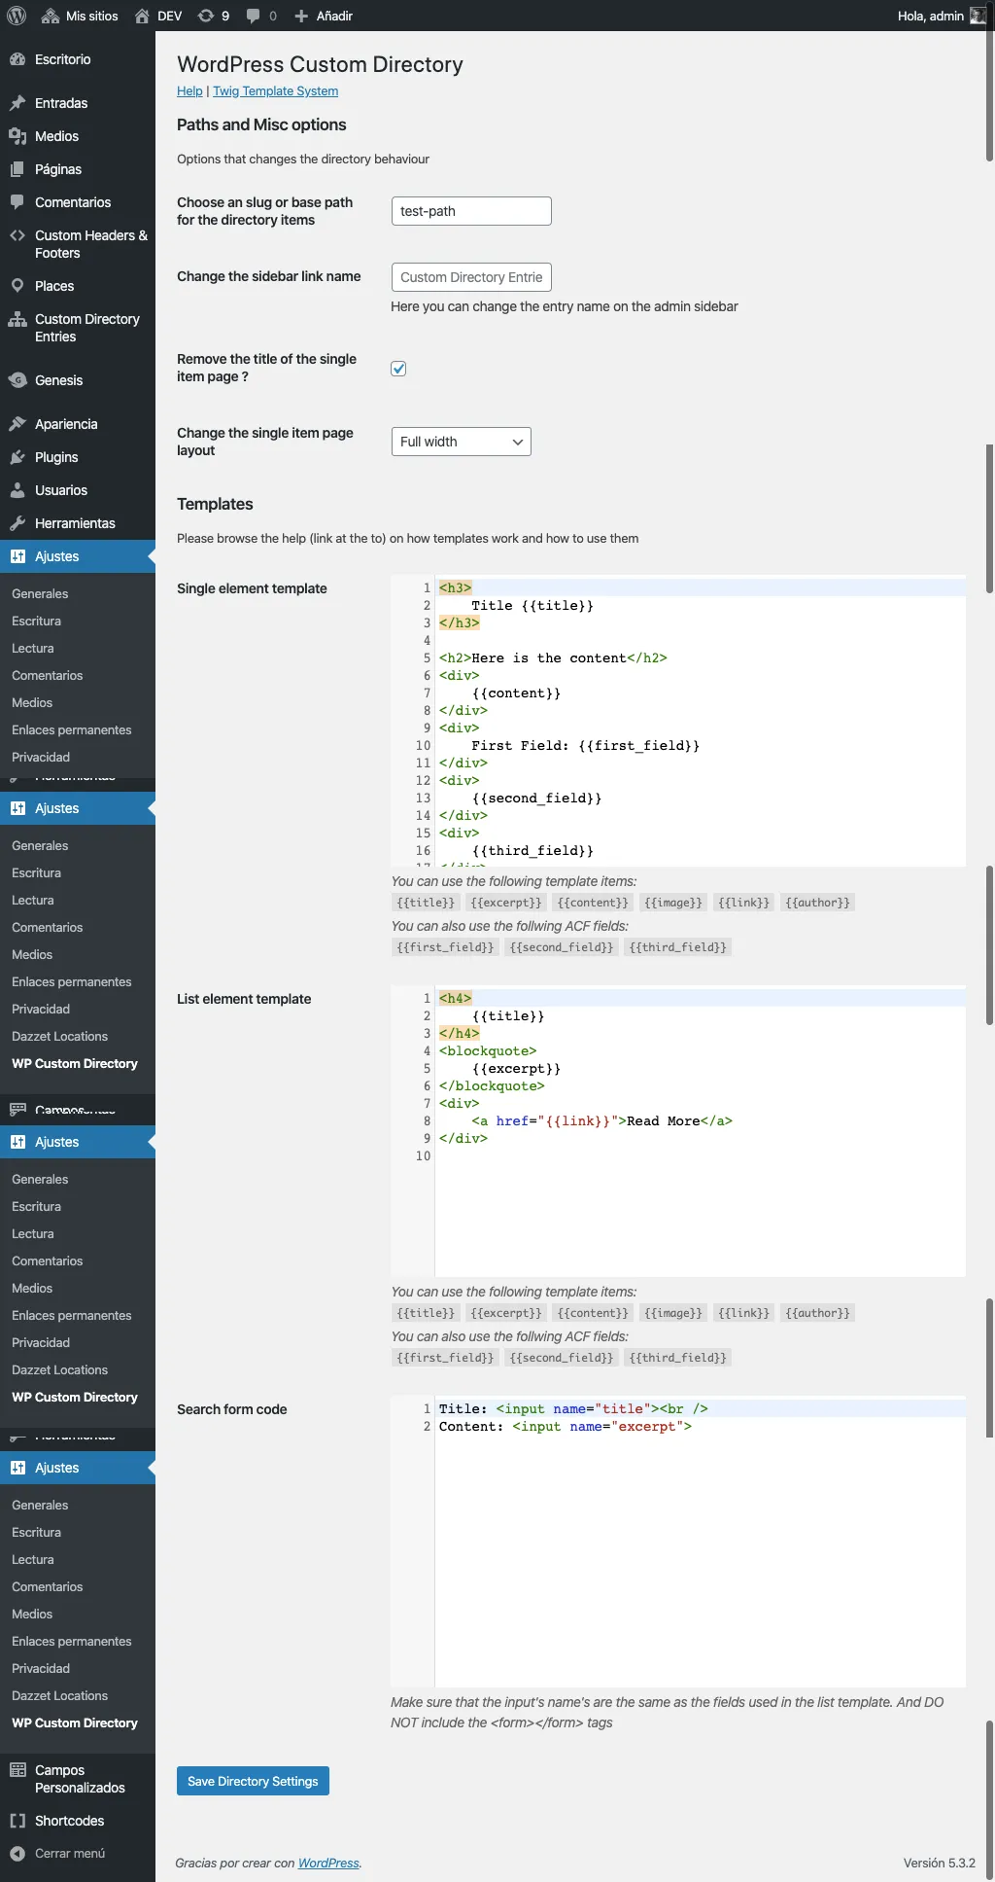
Task: Follow the WordPress link in the footer
Action: pos(328,1863)
